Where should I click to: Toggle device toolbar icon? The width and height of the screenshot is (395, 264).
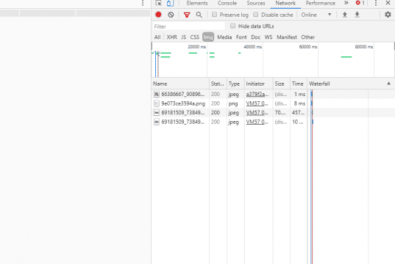point(171,3)
